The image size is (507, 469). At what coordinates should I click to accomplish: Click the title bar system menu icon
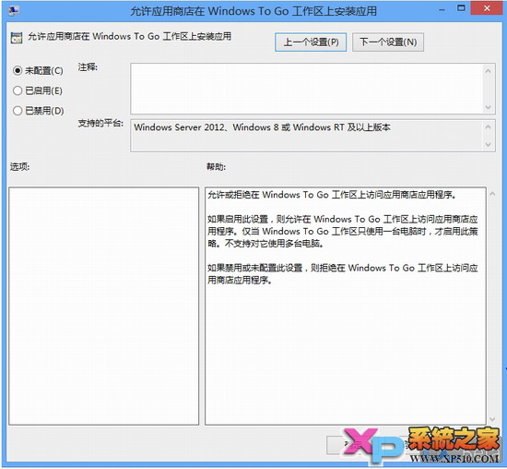pos(14,11)
